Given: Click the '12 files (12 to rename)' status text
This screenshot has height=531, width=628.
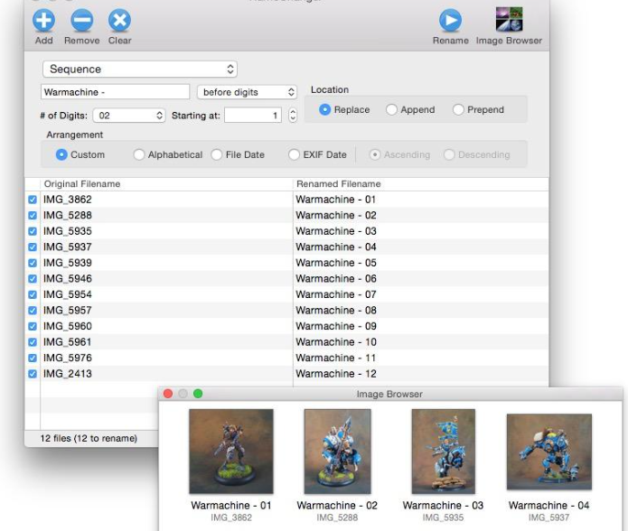Looking at the screenshot, I should [x=89, y=439].
